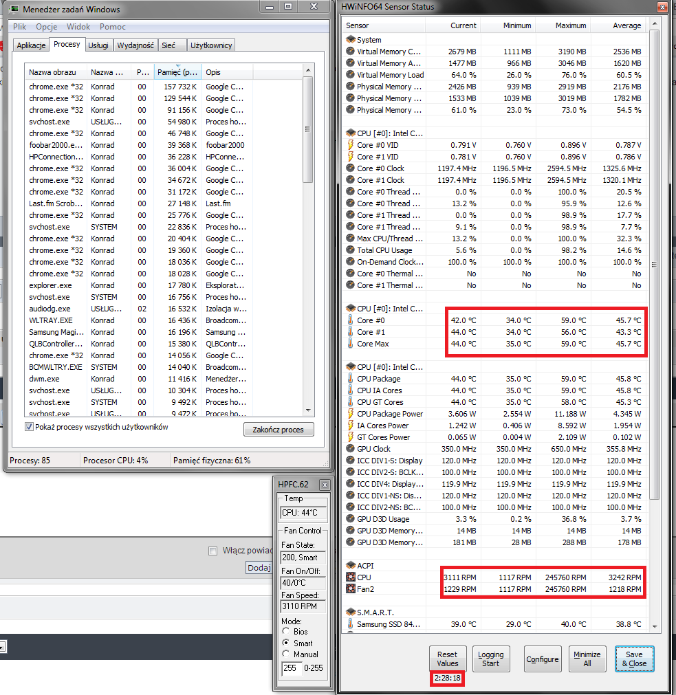This screenshot has width=676, height=695.
Task: Click the Task Manager title bar icon
Action: pos(14,9)
